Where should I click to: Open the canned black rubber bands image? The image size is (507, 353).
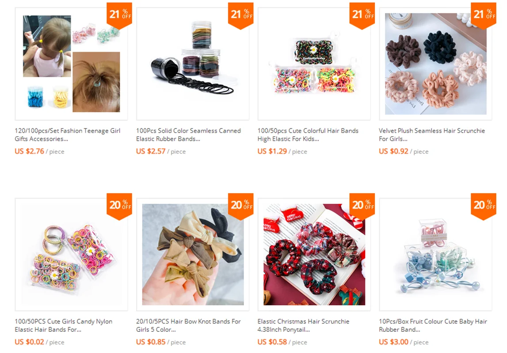[193, 64]
